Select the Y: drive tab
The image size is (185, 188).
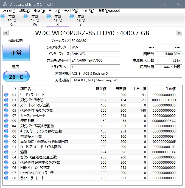coord(81,20)
